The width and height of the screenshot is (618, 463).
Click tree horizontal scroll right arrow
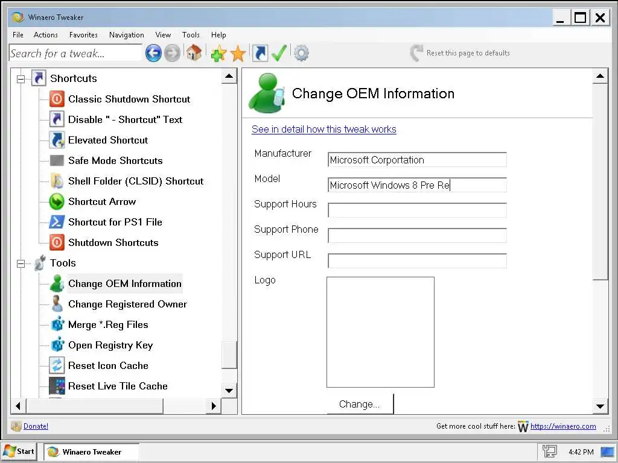[214, 406]
